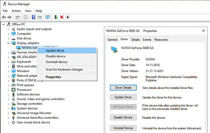The height and width of the screenshot is (133, 210).
Task: Click the Update Driver button
Action: (123, 97)
